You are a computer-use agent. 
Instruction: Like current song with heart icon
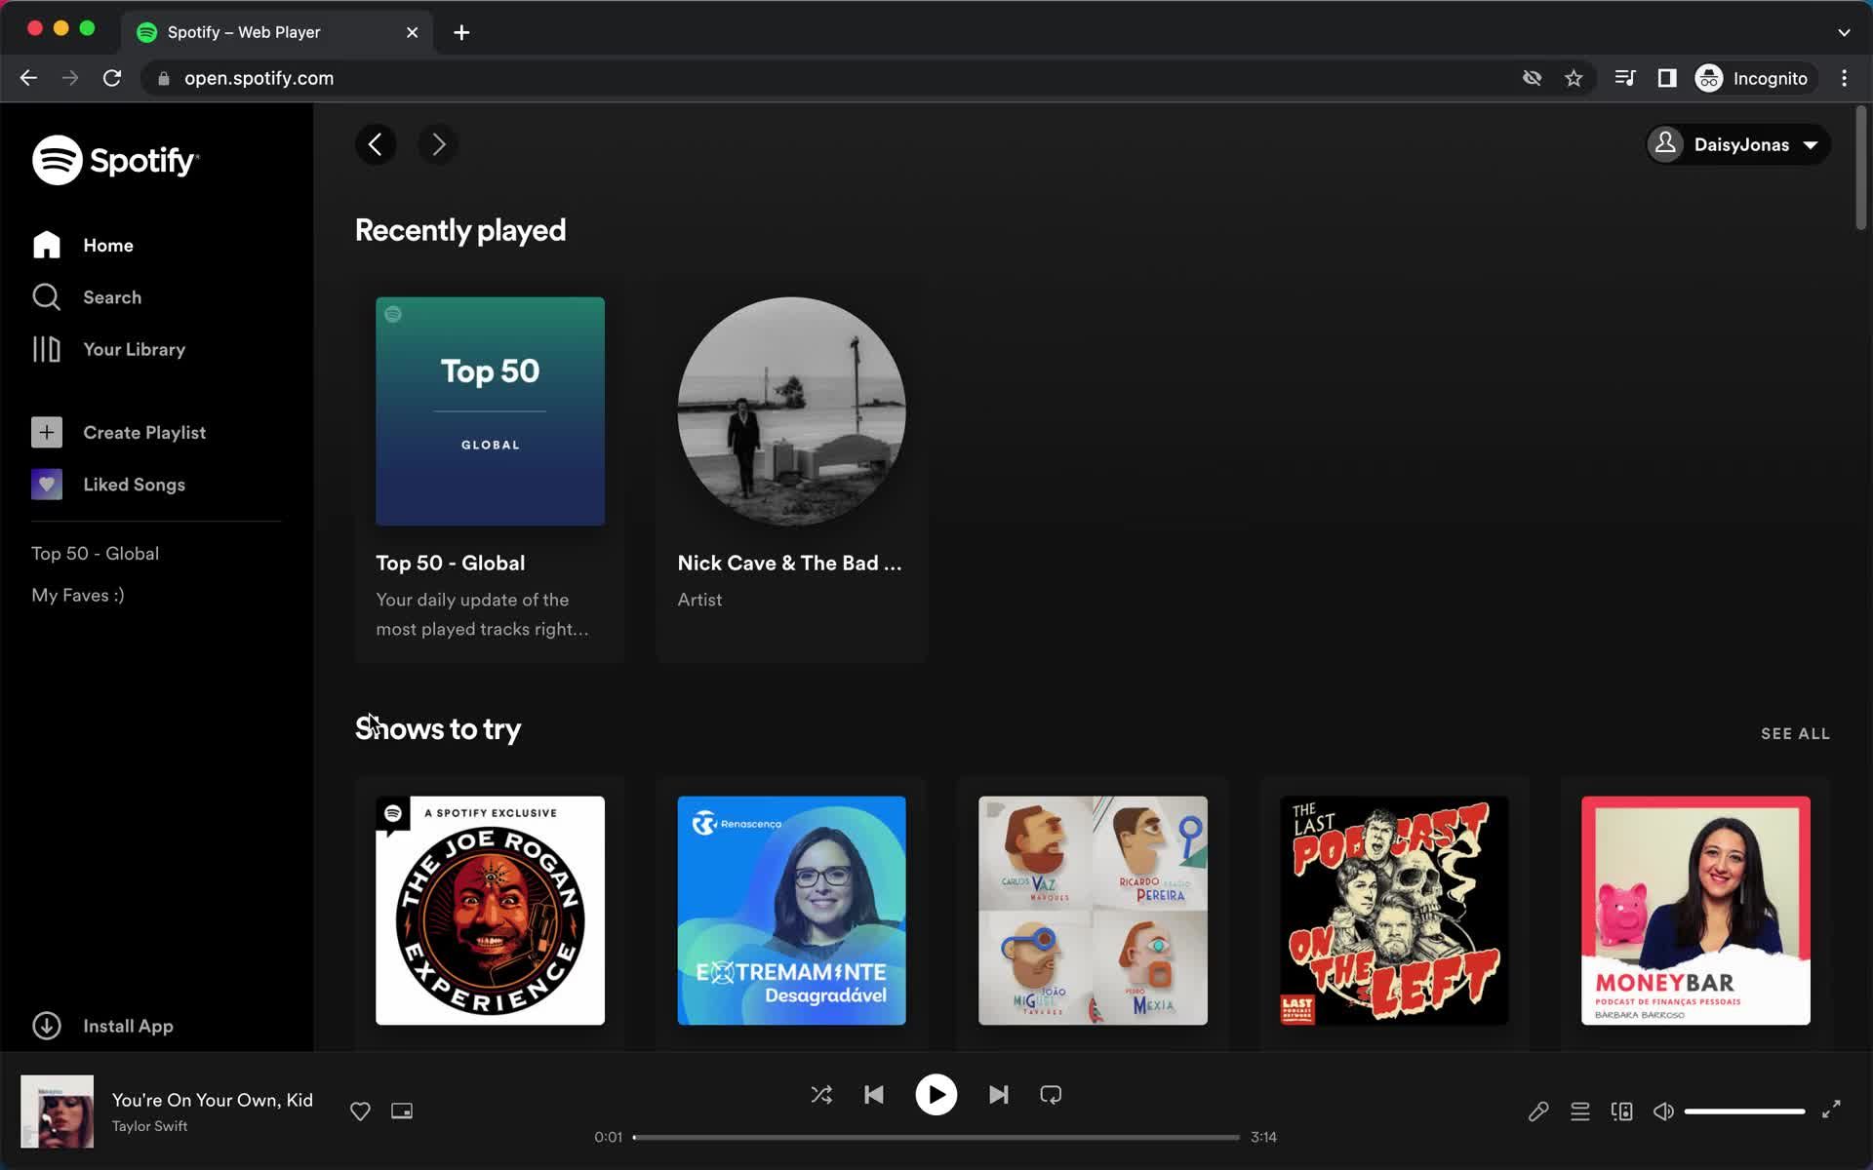tap(360, 1111)
